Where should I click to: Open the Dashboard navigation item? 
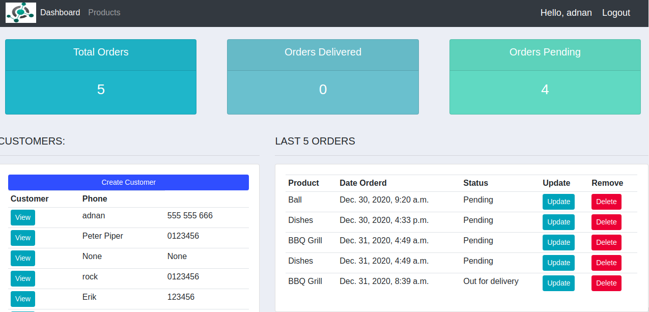click(60, 12)
